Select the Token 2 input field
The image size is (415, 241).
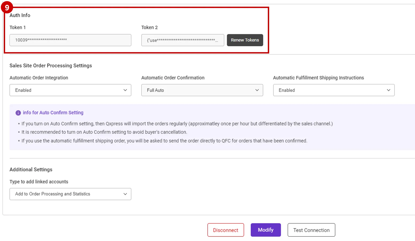tap(182, 40)
